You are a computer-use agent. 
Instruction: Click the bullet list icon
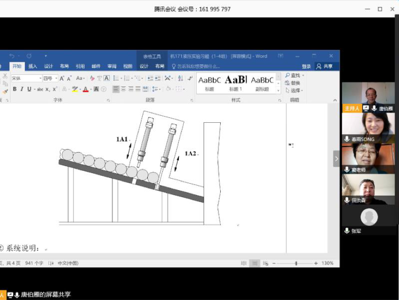[x=116, y=78]
